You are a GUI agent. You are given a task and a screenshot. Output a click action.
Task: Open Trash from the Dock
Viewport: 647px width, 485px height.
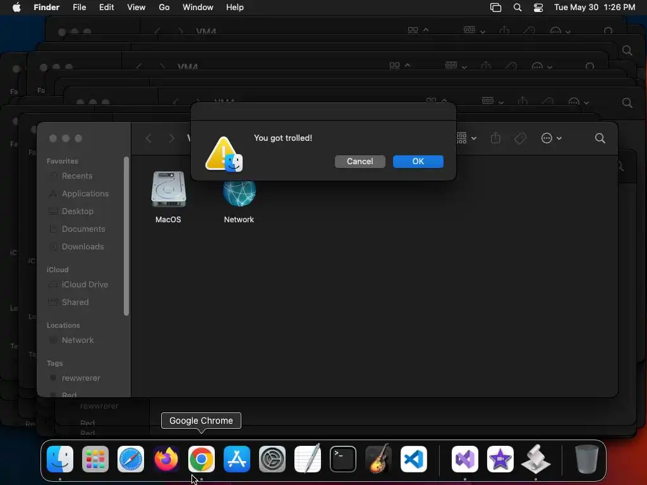click(x=587, y=459)
